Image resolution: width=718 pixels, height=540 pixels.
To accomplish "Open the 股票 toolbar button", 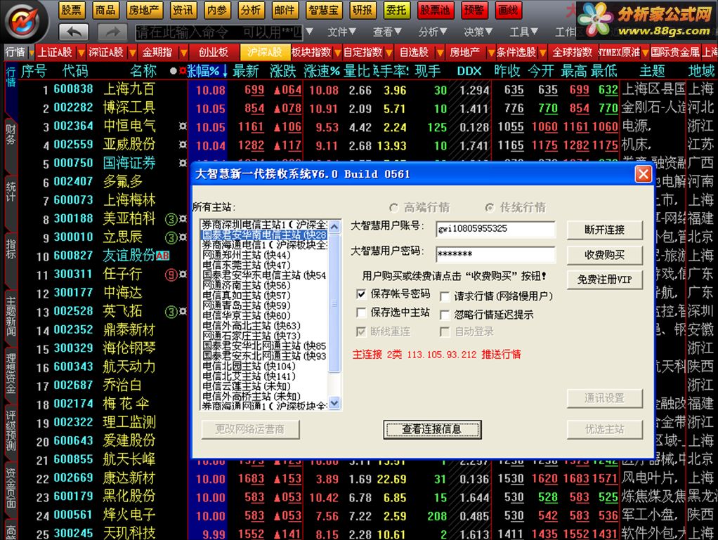I will [72, 10].
